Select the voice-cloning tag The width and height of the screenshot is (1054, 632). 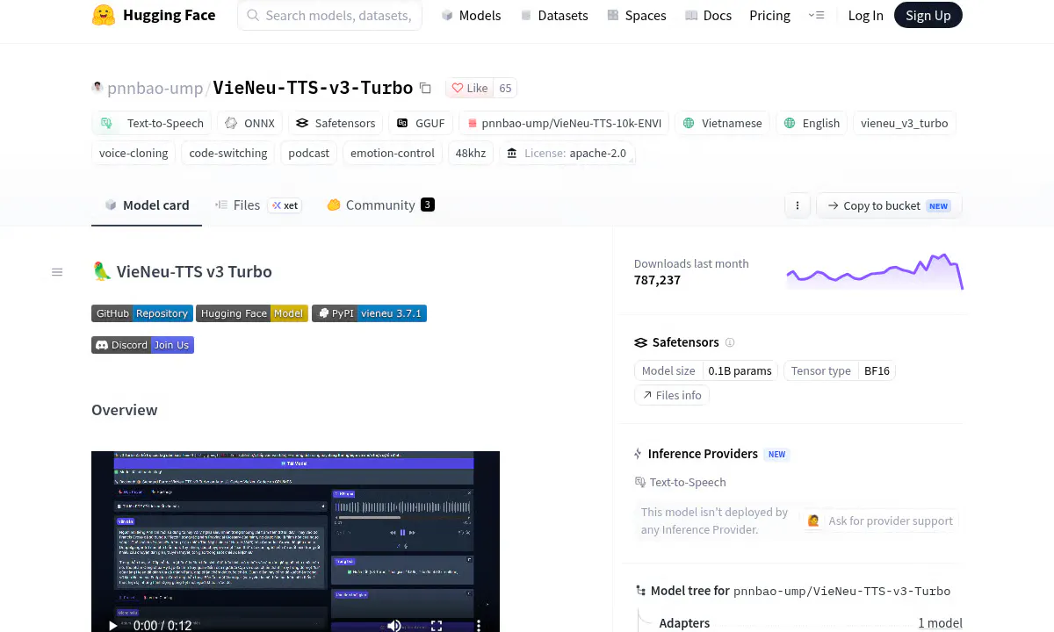(134, 153)
